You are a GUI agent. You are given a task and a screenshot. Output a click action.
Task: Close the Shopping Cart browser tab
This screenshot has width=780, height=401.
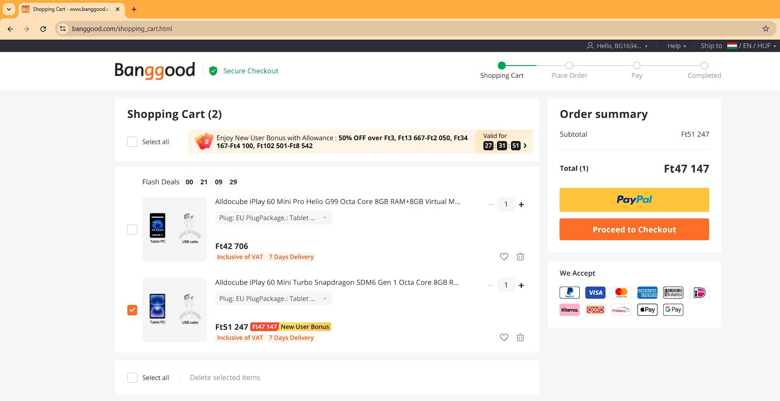[117, 9]
